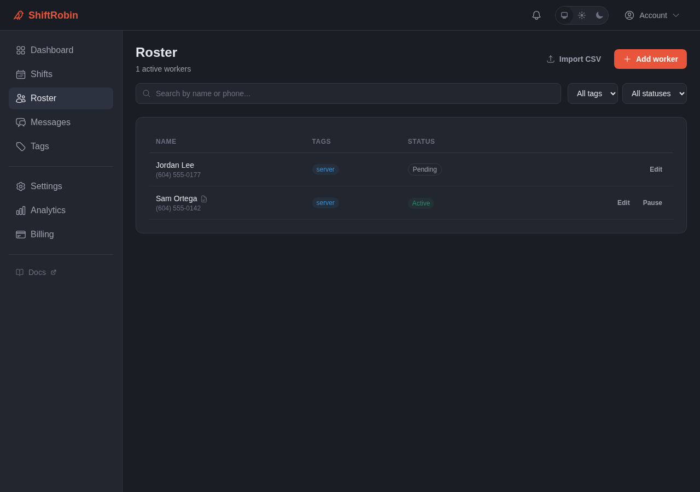Click the Dashboard grid icon
Image resolution: width=700 pixels, height=492 pixels.
point(21,50)
